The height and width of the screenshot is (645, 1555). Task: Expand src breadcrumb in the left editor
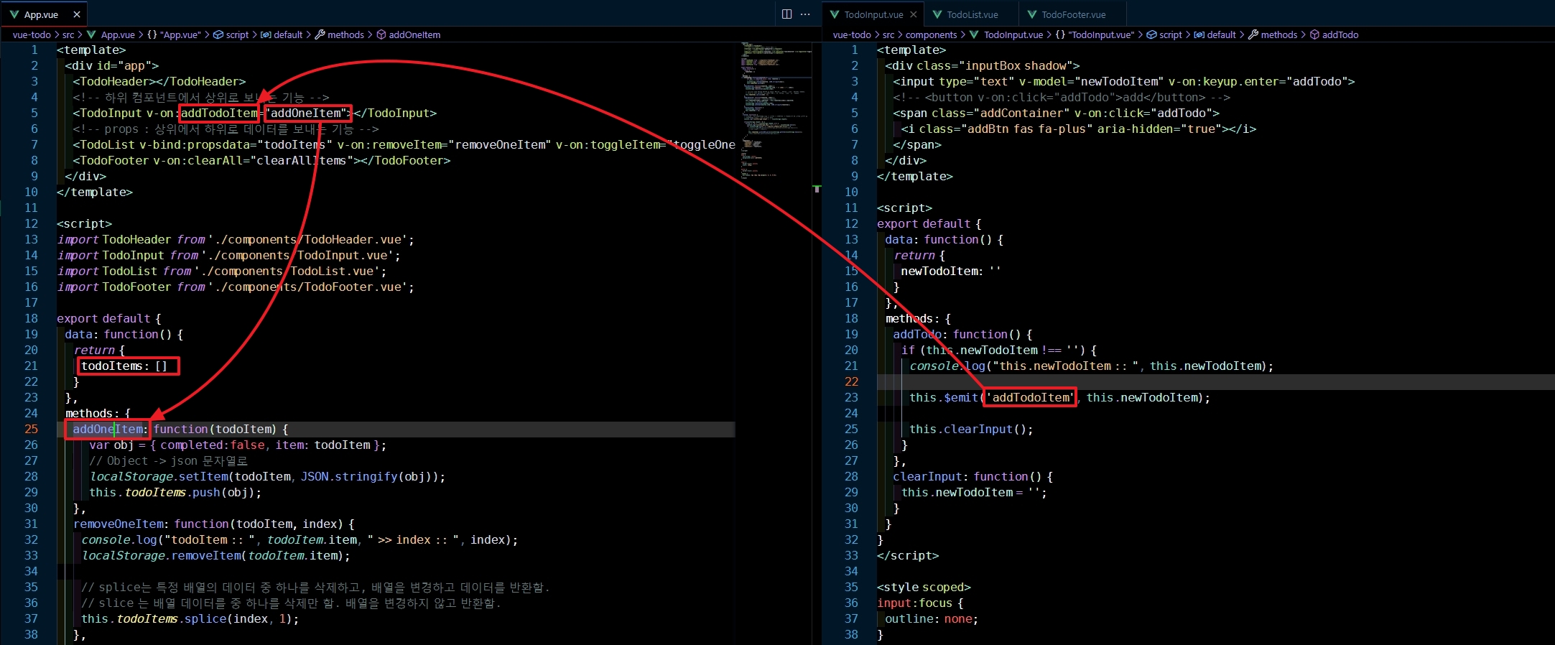tap(68, 34)
